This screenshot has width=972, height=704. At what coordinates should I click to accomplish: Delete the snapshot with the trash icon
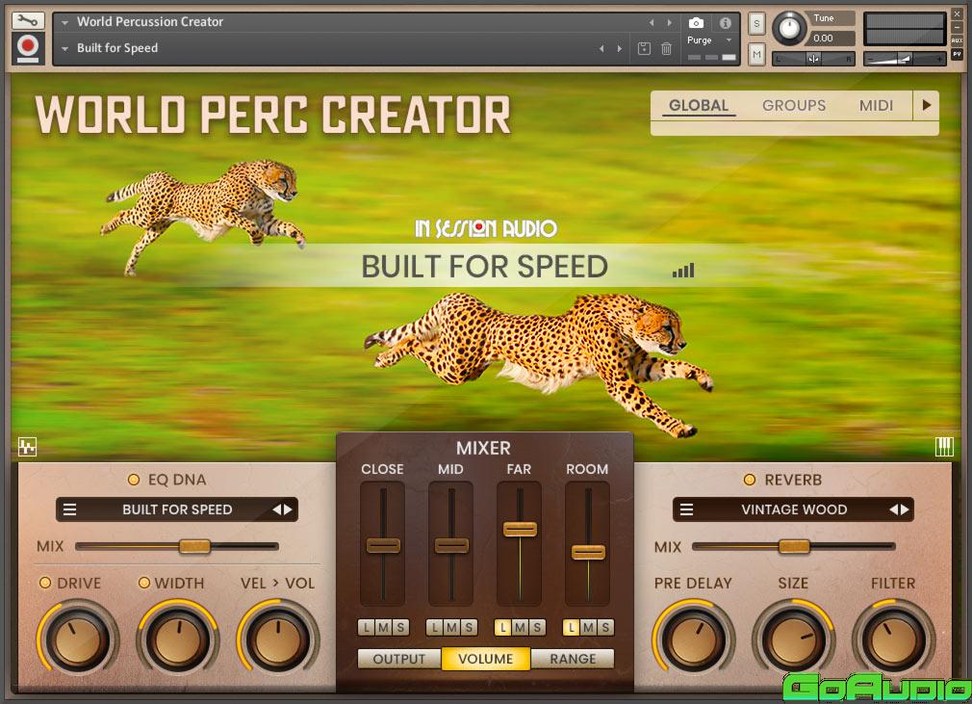coord(666,48)
